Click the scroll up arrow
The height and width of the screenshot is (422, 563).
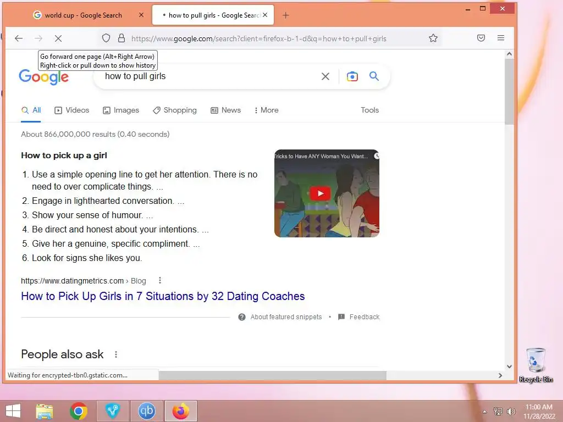point(509,54)
